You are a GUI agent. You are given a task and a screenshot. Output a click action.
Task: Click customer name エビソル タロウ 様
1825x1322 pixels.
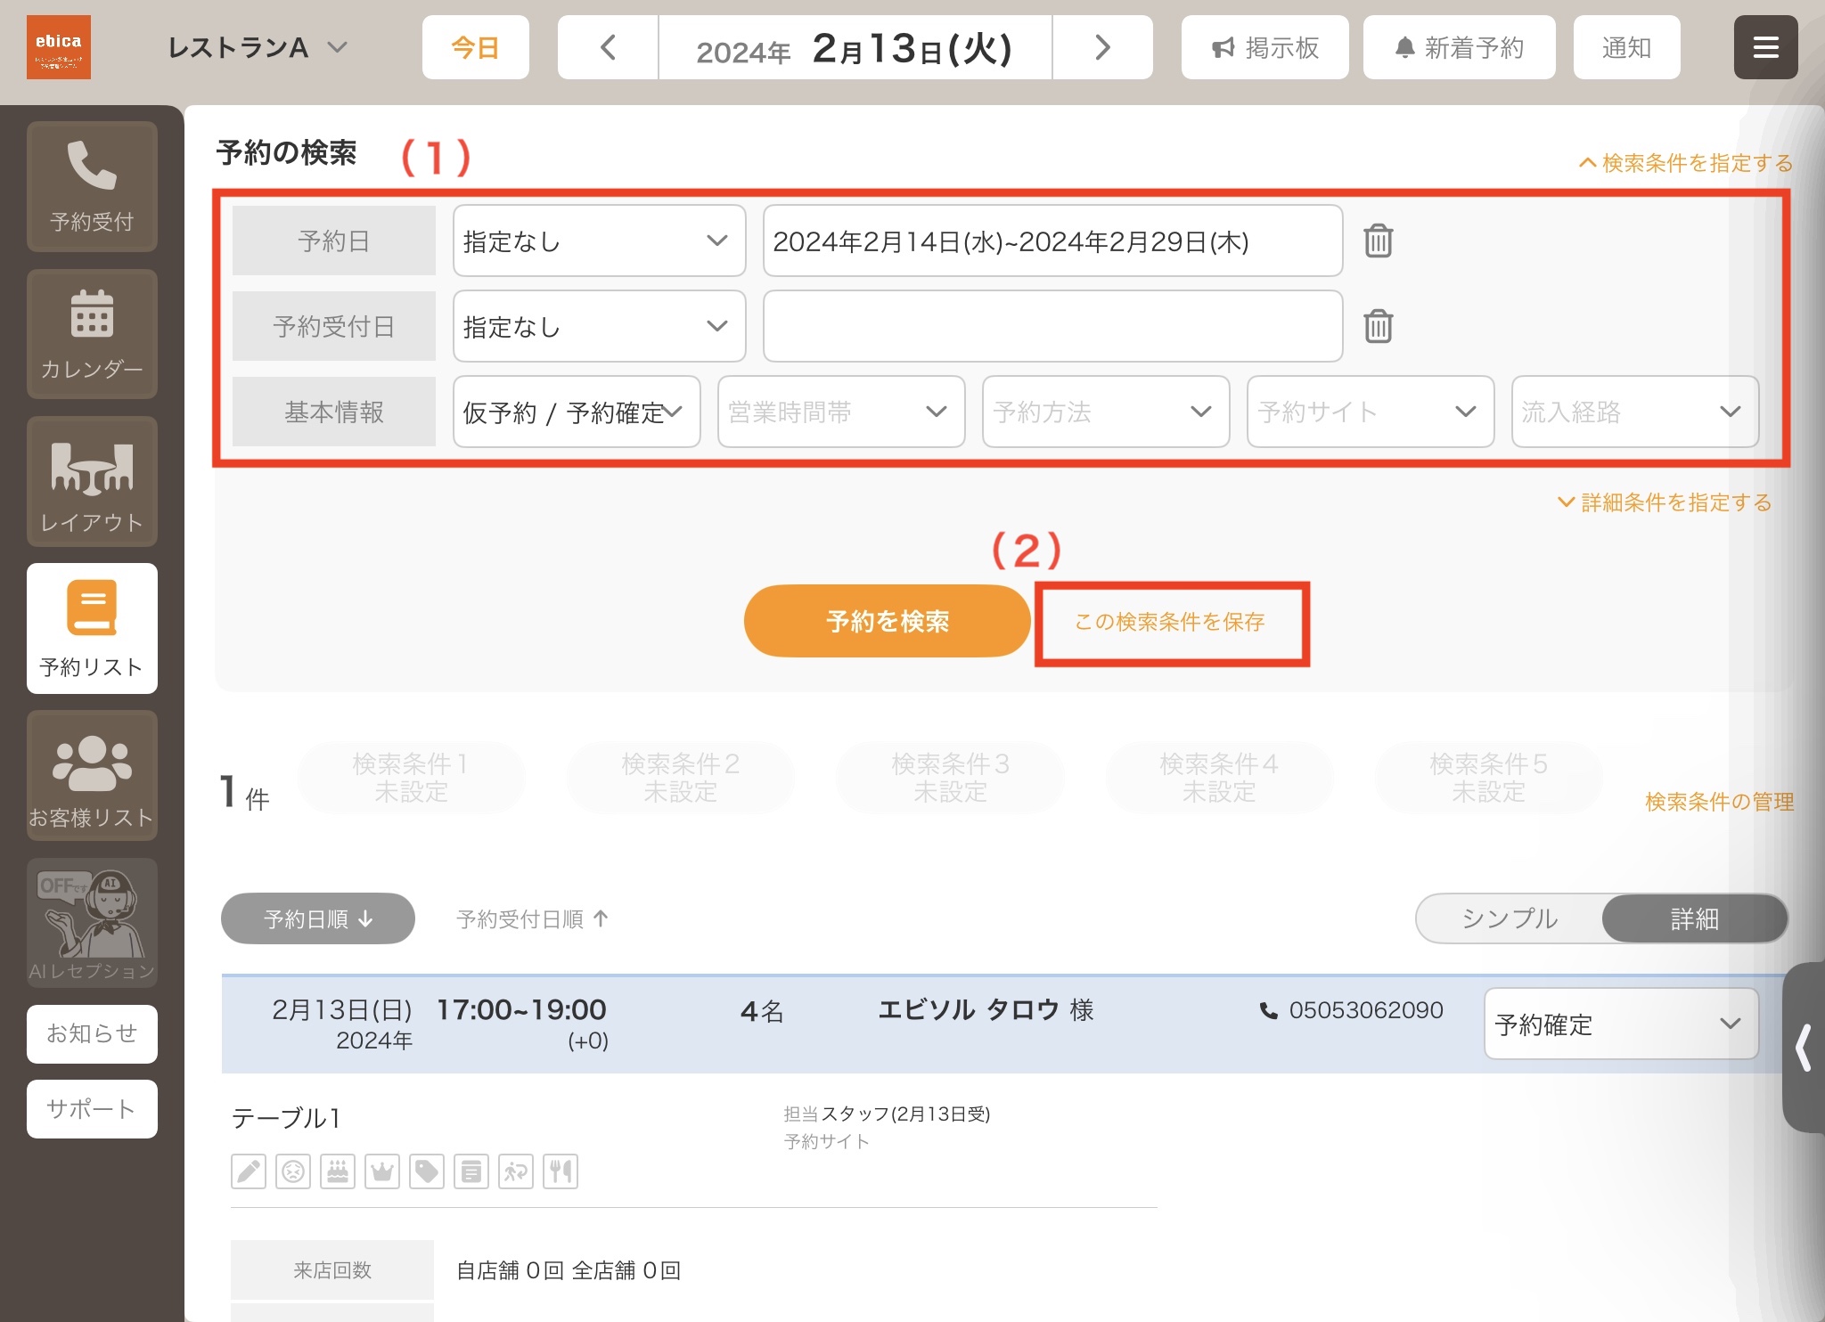click(986, 1010)
